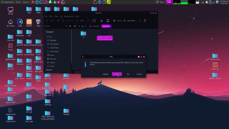Go forward with the Forward arrow
The width and height of the screenshot is (229, 129).
coord(63,21)
